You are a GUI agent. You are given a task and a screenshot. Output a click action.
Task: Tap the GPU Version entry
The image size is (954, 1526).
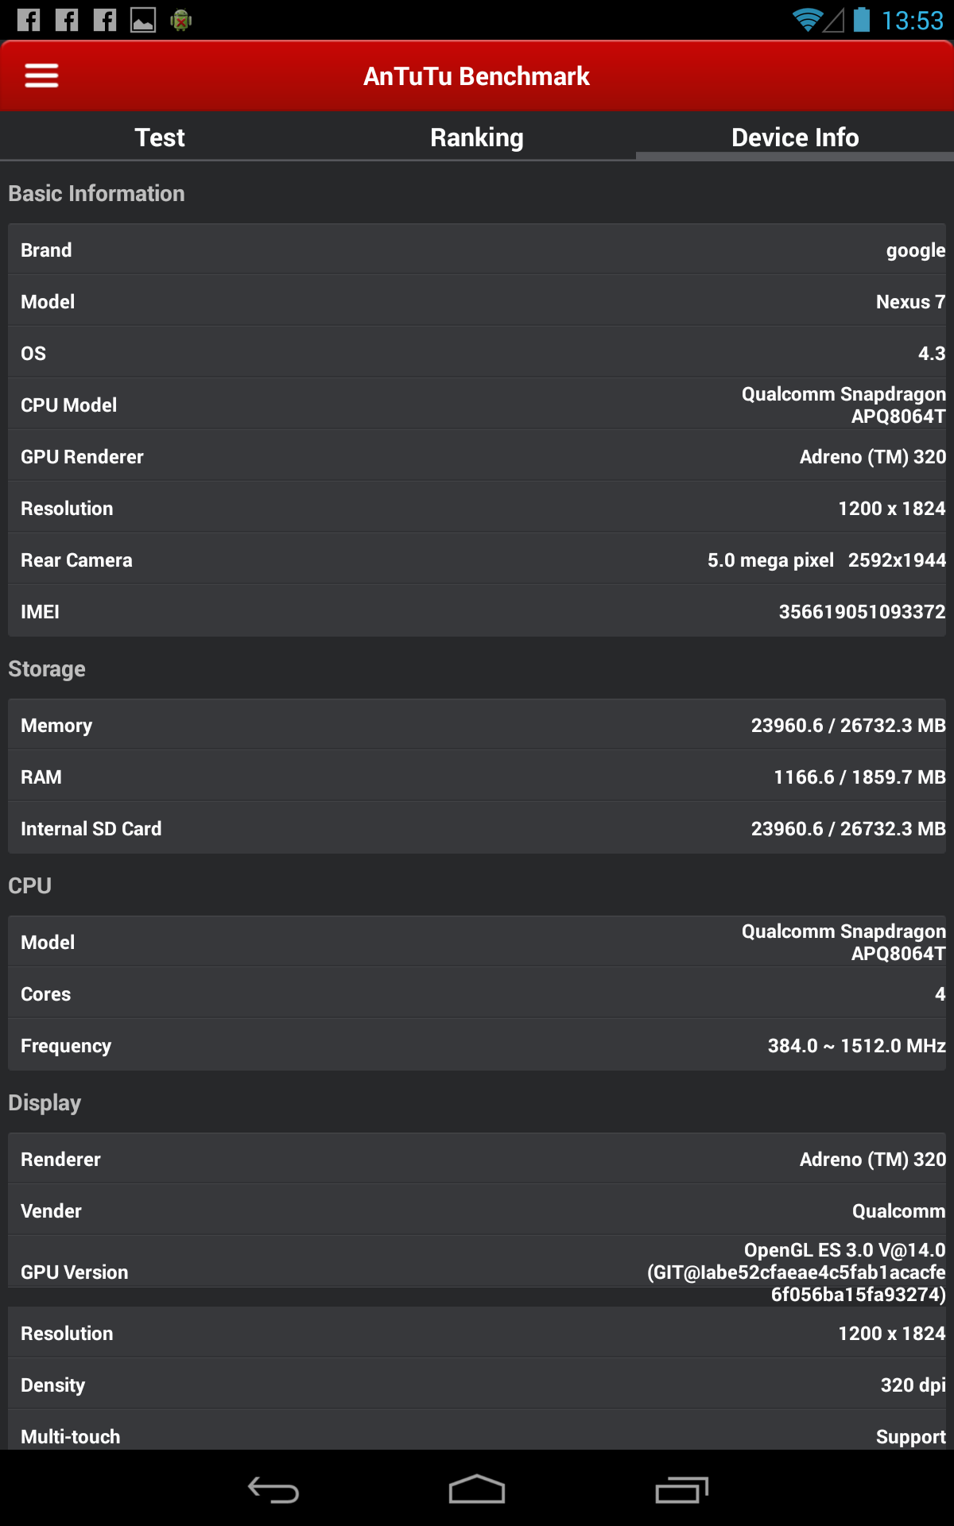click(x=477, y=1272)
